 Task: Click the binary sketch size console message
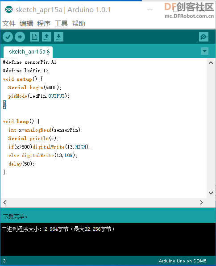point(58,229)
